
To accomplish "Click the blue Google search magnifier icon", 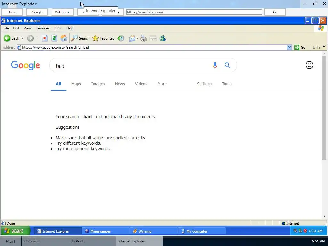I will coord(228,65).
